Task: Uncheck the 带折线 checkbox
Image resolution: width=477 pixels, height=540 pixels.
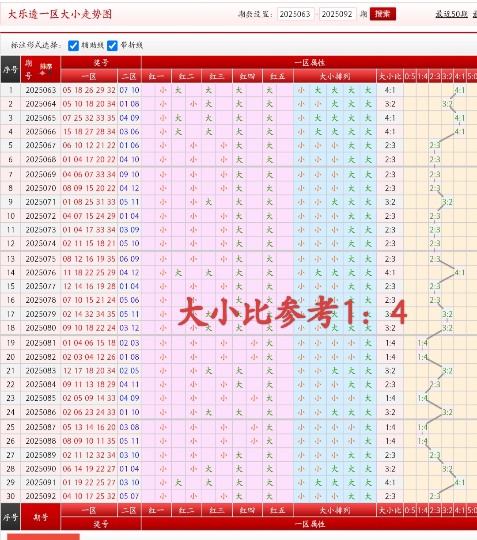Action: (x=113, y=46)
